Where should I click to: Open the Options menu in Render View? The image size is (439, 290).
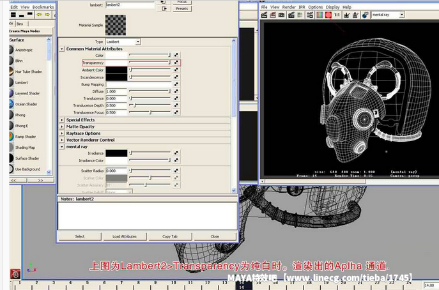click(x=316, y=7)
